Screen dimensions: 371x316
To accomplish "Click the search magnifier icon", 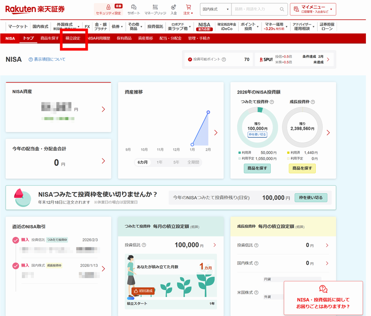I will [281, 9].
